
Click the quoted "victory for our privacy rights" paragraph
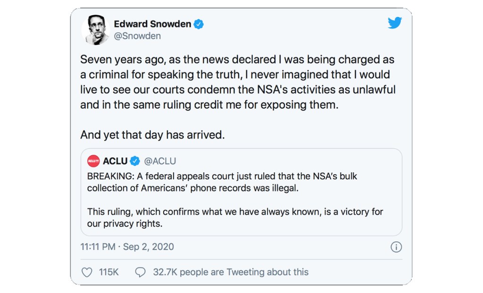pos(235,218)
